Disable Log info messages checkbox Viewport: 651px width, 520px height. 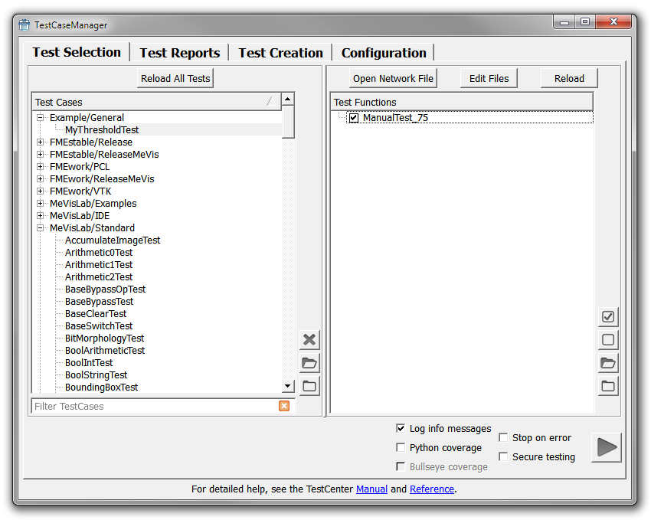[x=401, y=429]
